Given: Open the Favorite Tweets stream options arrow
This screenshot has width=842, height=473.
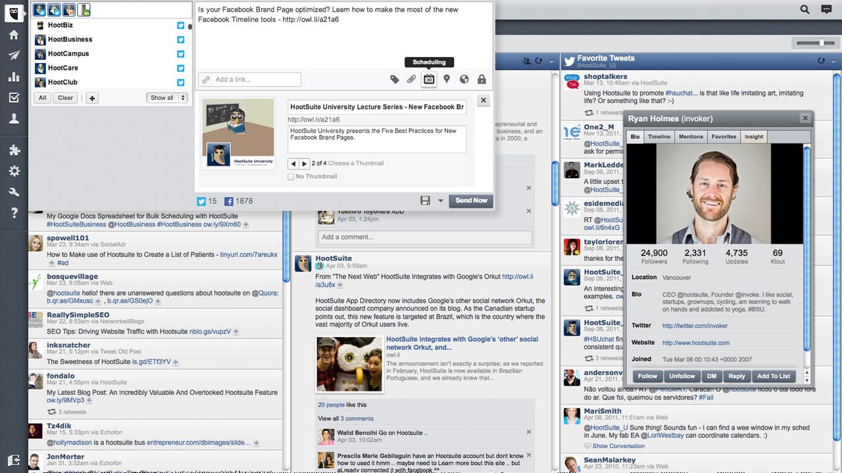Looking at the screenshot, I should tap(834, 61).
